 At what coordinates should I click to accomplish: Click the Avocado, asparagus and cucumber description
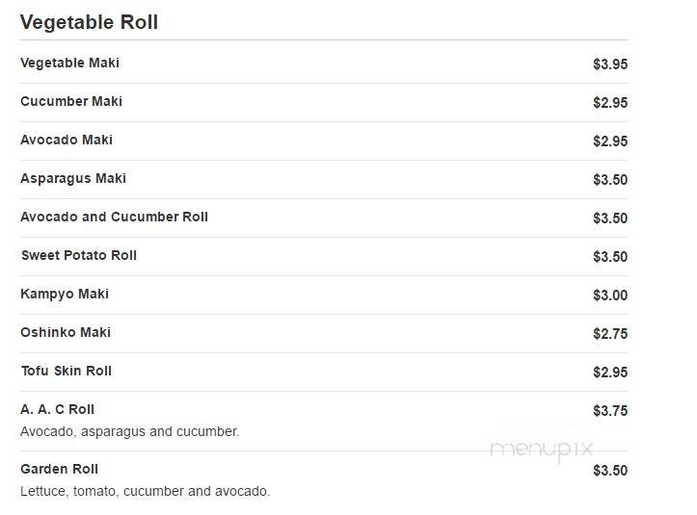pos(130,431)
